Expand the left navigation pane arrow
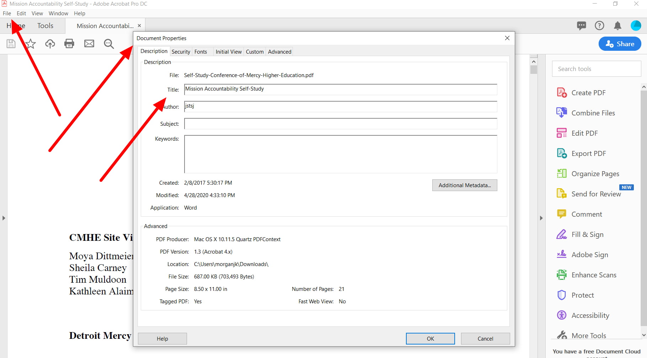The image size is (647, 358). 4,218
